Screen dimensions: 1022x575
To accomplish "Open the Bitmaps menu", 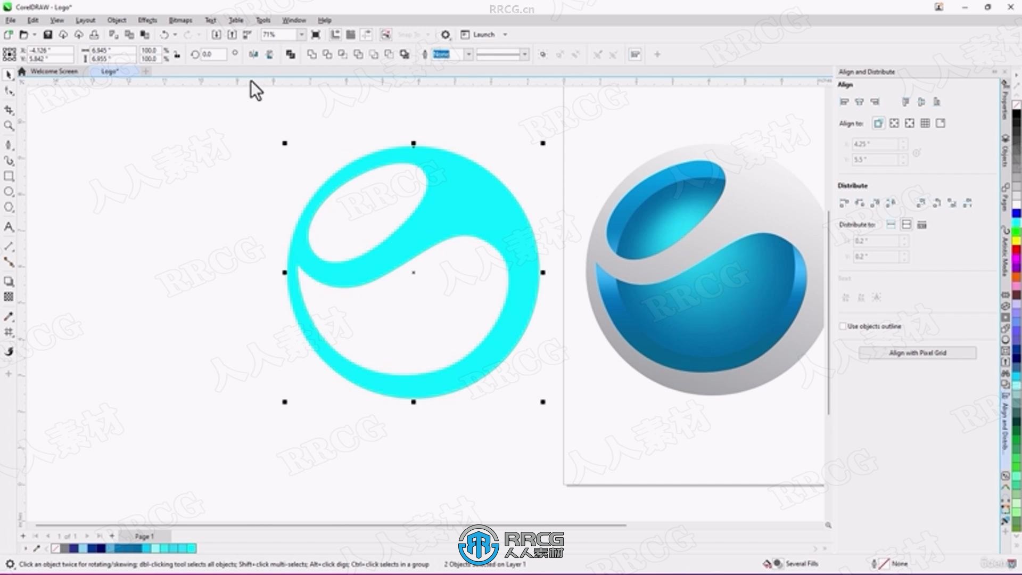I will click(180, 20).
